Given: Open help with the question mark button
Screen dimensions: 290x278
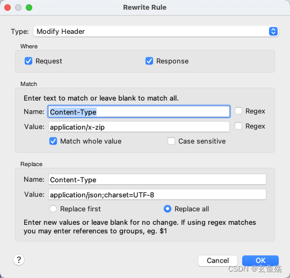Looking at the screenshot, I should pos(19,260).
